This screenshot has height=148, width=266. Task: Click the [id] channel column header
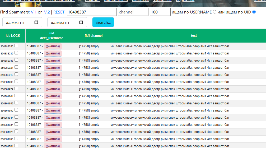[x=94, y=36]
